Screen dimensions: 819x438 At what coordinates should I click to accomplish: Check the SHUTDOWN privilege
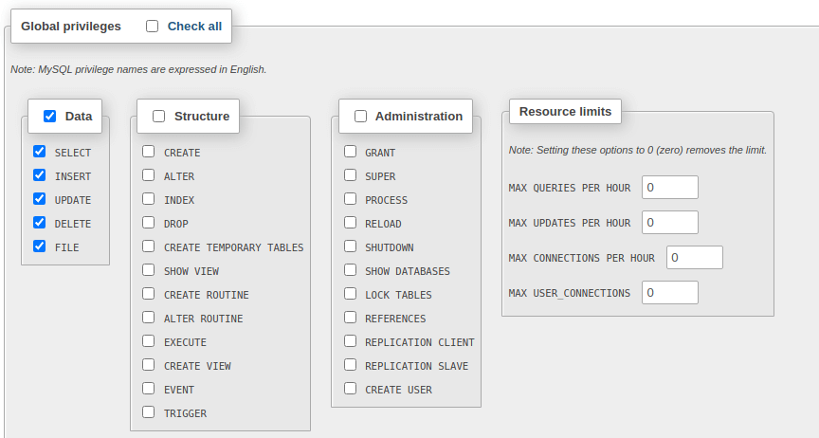(350, 246)
